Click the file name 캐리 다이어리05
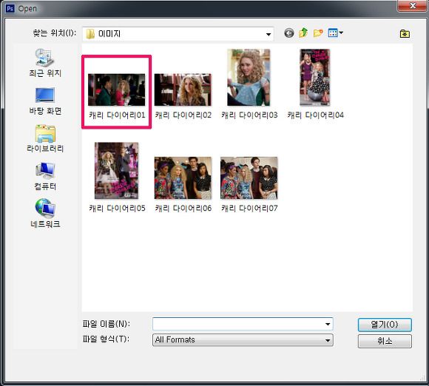 pyautogui.click(x=117, y=209)
